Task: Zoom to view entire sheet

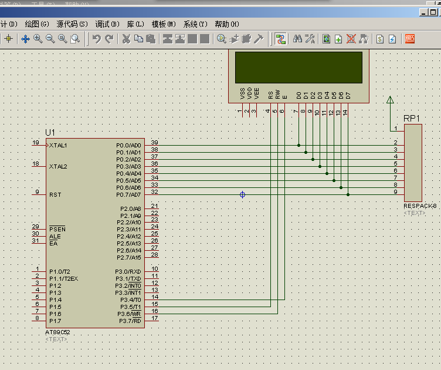Action: 62,39
